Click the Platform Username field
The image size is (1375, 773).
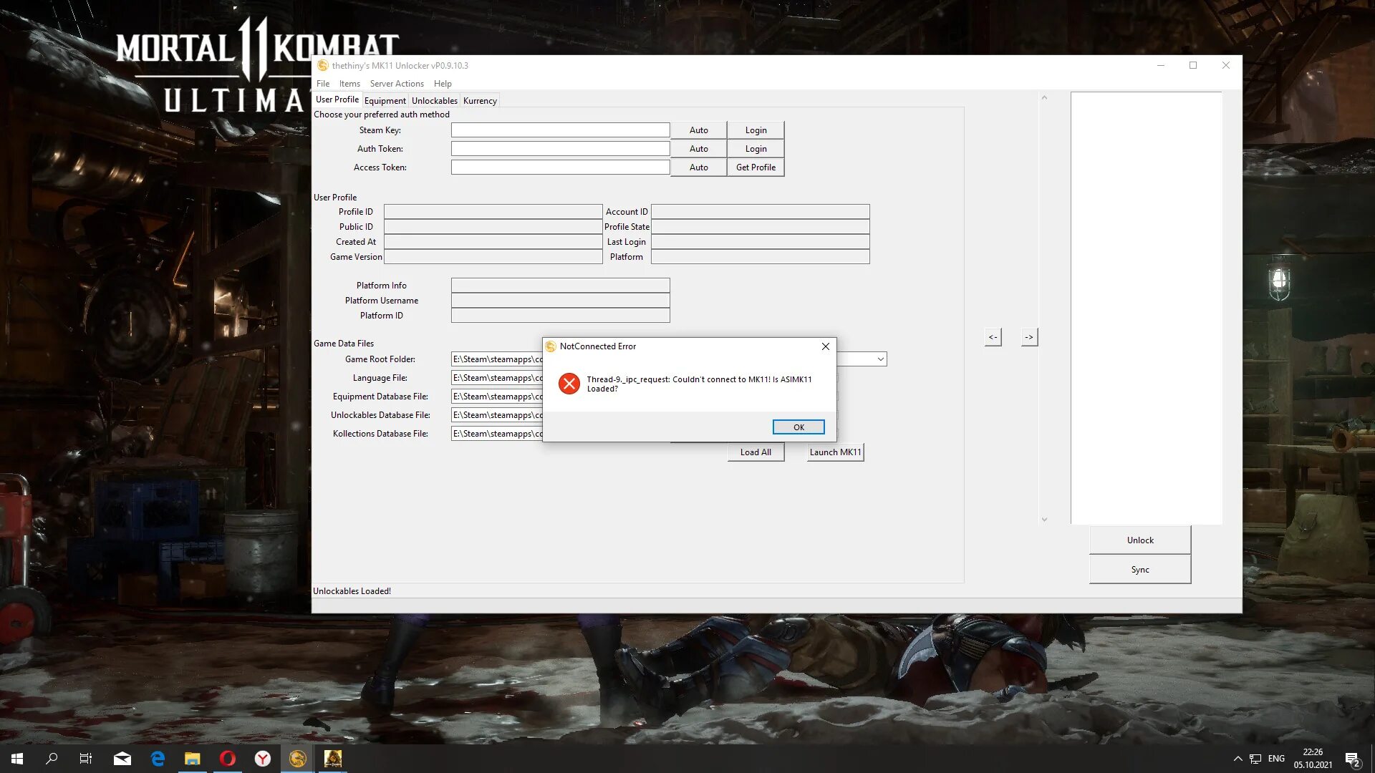point(560,301)
